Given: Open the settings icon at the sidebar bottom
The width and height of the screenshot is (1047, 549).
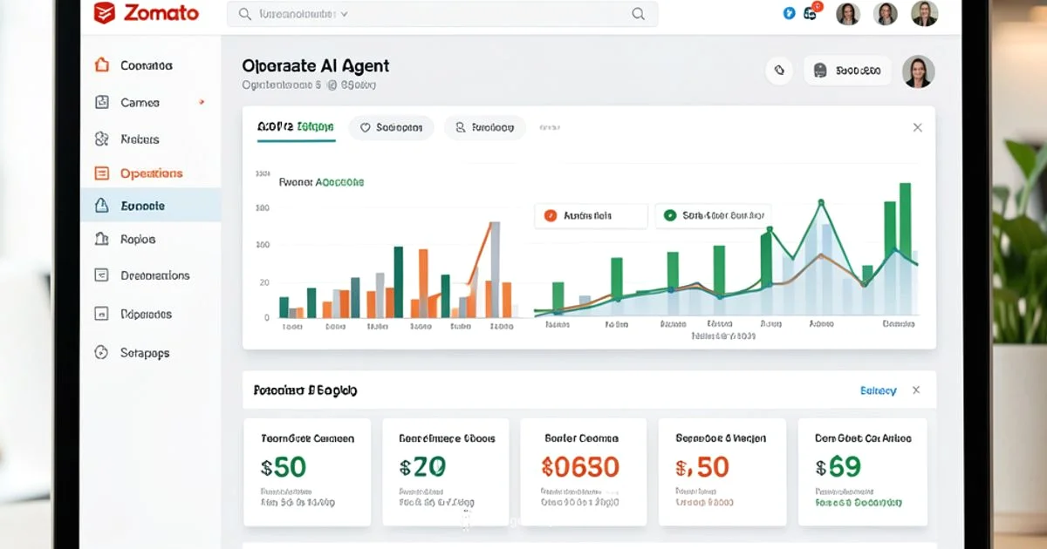Looking at the screenshot, I should [100, 352].
